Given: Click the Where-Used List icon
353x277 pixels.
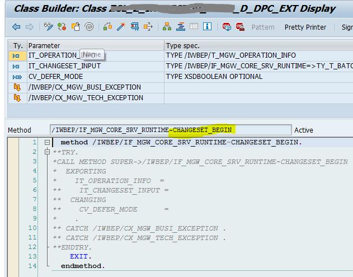Looking at the screenshot, I should tap(148, 27).
